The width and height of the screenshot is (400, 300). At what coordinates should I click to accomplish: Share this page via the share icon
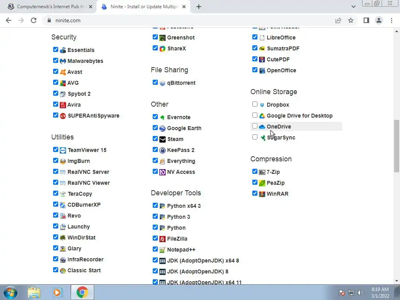tap(338, 20)
